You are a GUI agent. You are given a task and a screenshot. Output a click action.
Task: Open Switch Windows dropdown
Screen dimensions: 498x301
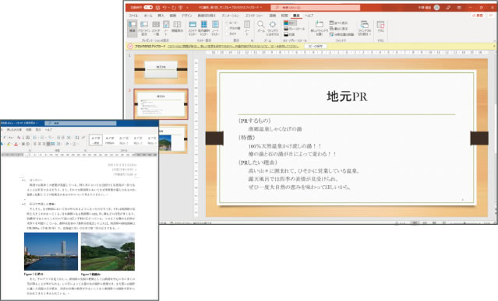[364, 28]
